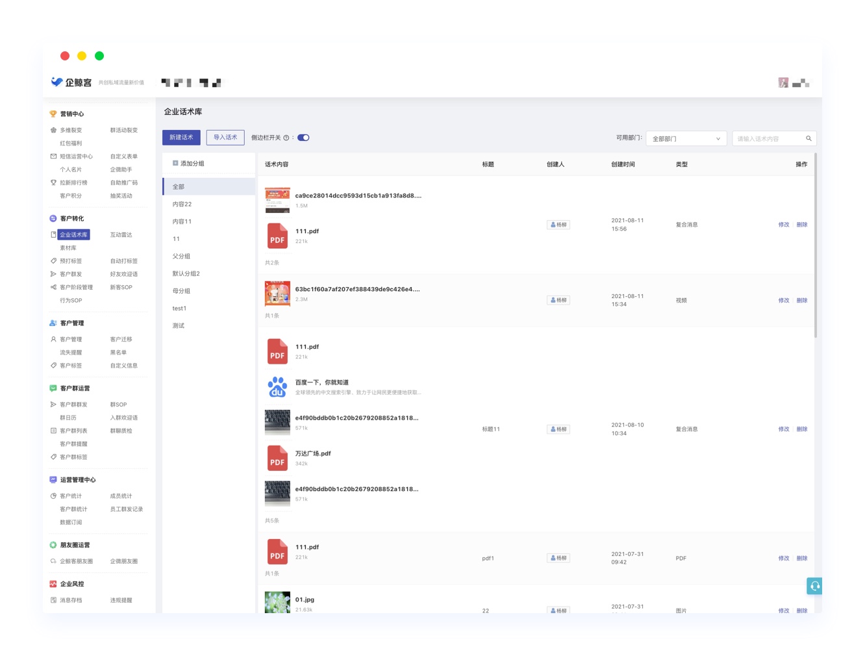Open 客户群发 in the sidebar menu
The height and width of the screenshot is (656, 865).
[x=71, y=274]
